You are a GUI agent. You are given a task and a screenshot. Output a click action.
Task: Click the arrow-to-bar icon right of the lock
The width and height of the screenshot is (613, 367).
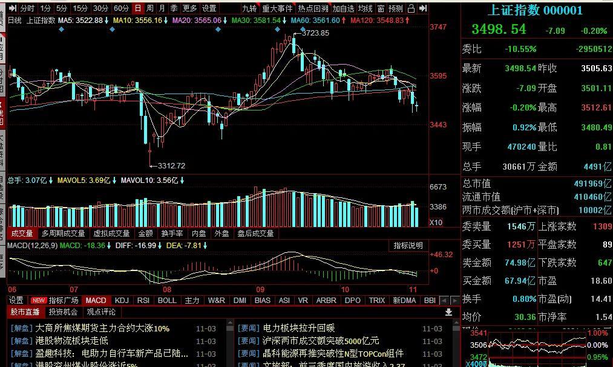pos(422,8)
